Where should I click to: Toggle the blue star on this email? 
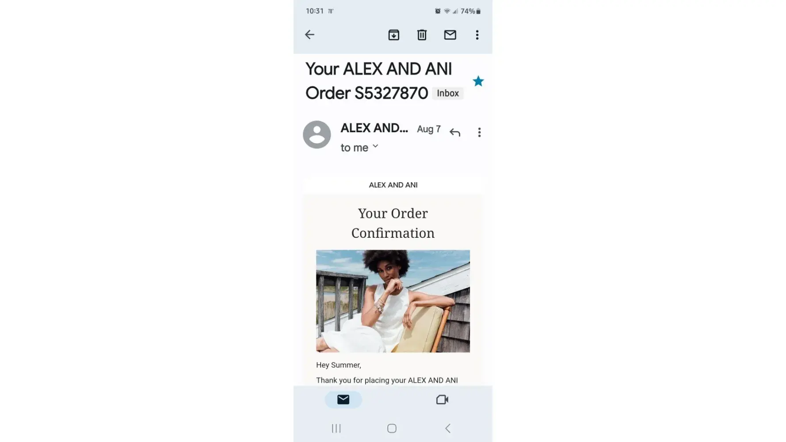click(478, 81)
